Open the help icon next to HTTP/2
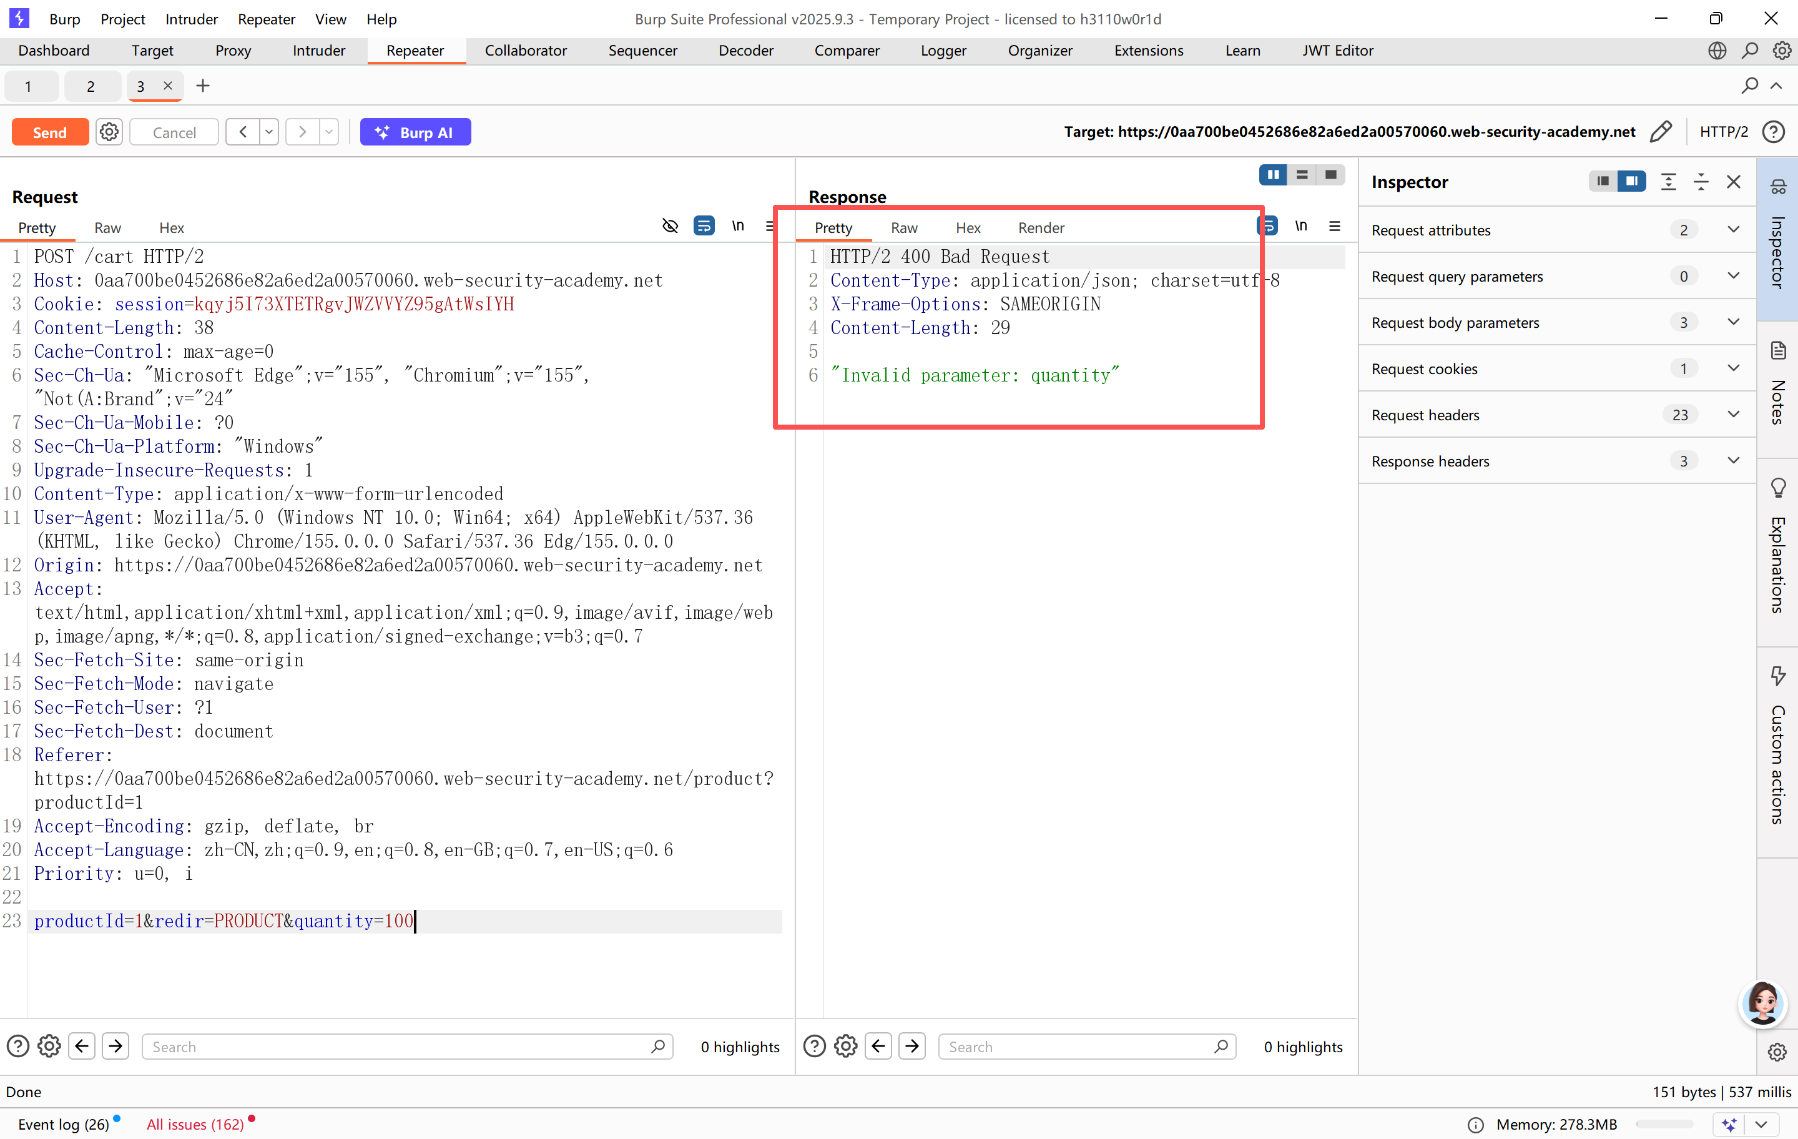The image size is (1798, 1139). 1774,132
